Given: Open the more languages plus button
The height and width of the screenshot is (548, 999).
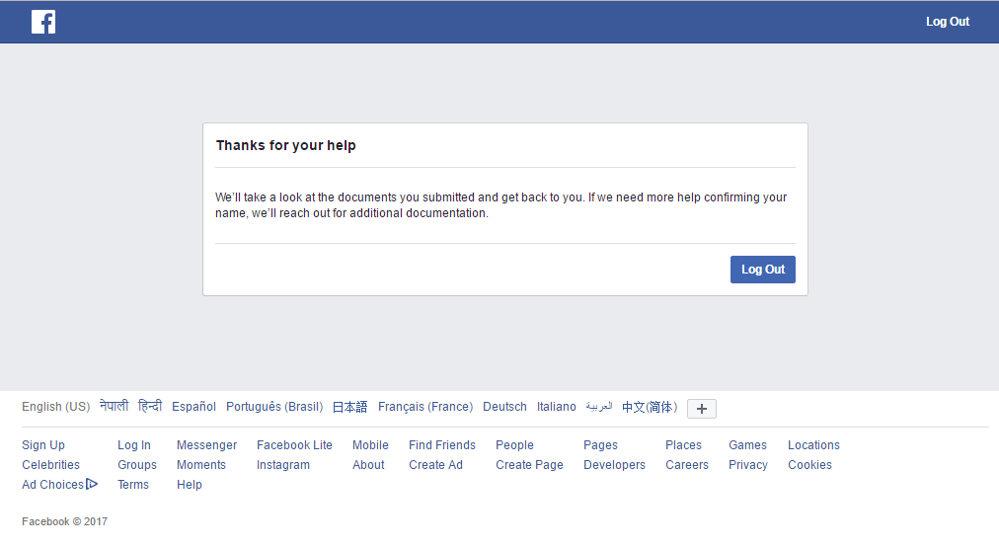Looking at the screenshot, I should (702, 409).
